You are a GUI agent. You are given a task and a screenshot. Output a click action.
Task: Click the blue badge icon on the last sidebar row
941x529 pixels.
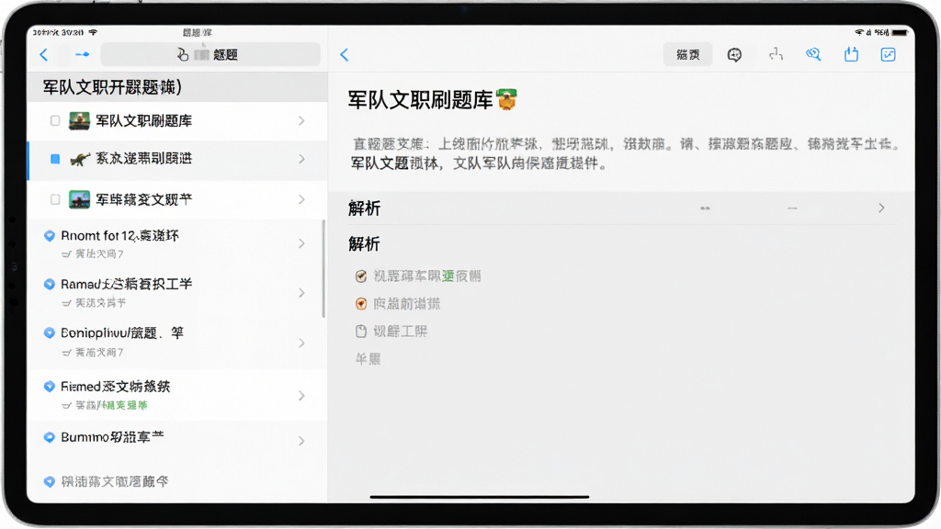tap(50, 481)
